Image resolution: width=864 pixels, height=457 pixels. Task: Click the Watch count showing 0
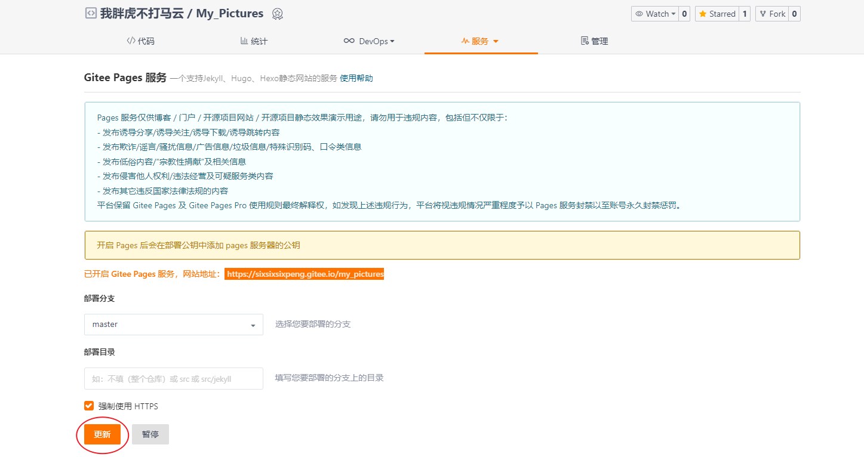click(x=684, y=14)
